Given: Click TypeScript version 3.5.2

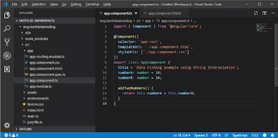Looking at the screenshot, I should pyautogui.click(x=255, y=135).
